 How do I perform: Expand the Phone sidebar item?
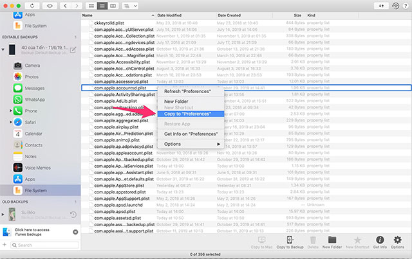(x=11, y=111)
